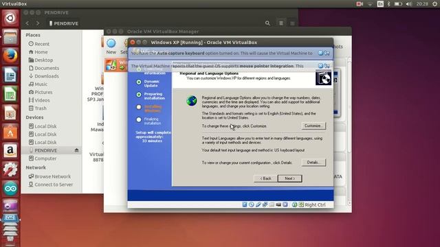Open Computer in the Files sidebar
Viewport: 440px width, 247px height.
click(x=43, y=158)
